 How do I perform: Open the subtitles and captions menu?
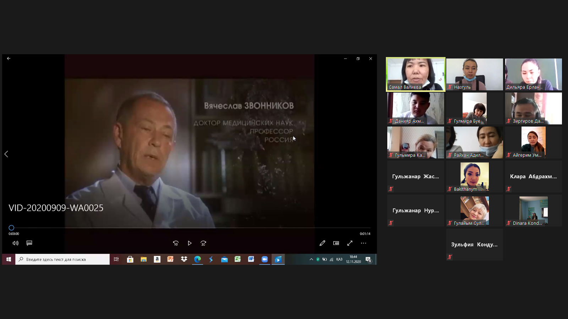(29, 243)
